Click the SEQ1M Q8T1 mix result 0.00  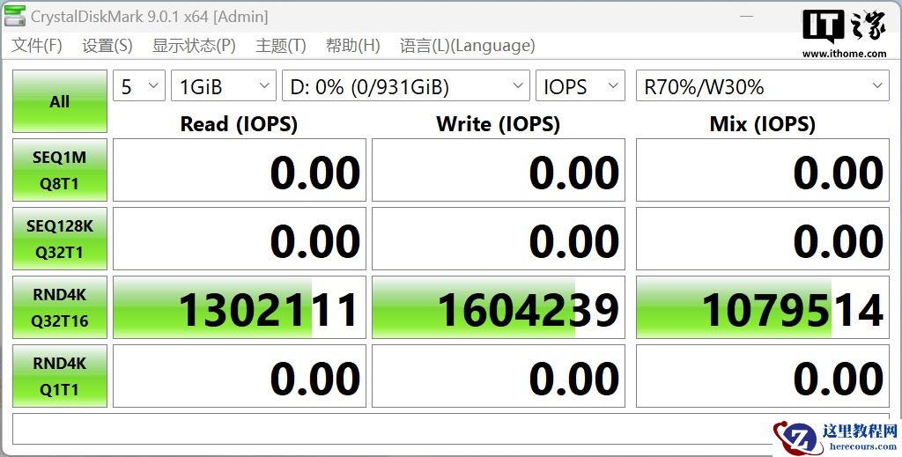coord(762,170)
